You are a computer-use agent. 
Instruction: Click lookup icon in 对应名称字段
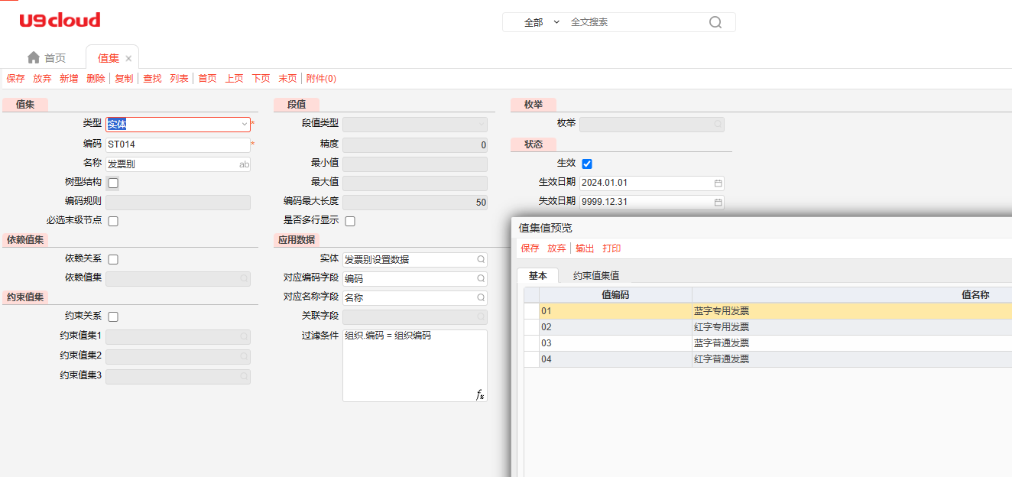point(481,298)
